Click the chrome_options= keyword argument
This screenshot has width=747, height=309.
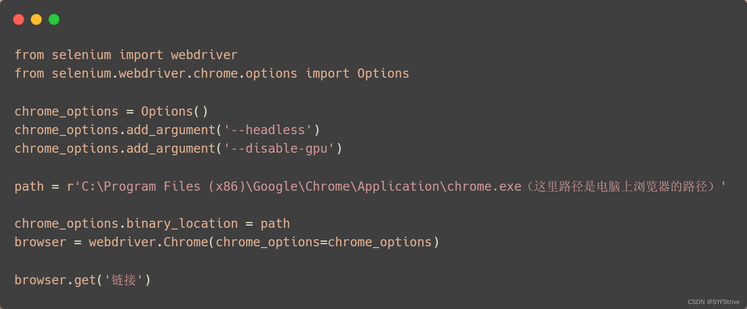pos(271,242)
